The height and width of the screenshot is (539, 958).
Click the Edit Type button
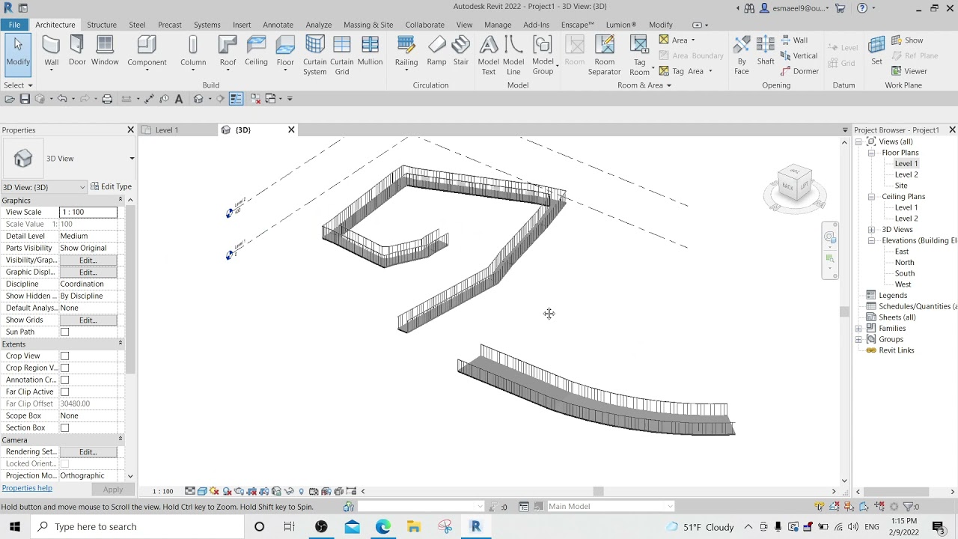click(111, 186)
